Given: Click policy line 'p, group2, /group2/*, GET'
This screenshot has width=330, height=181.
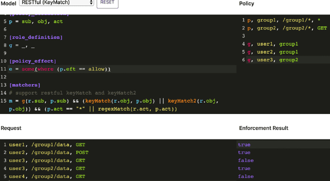Looking at the screenshot, I should (x=287, y=28).
